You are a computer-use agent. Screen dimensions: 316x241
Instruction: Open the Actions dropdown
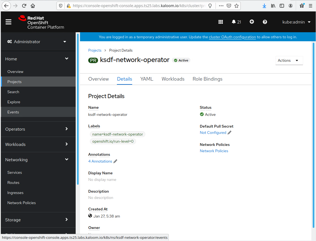289,61
